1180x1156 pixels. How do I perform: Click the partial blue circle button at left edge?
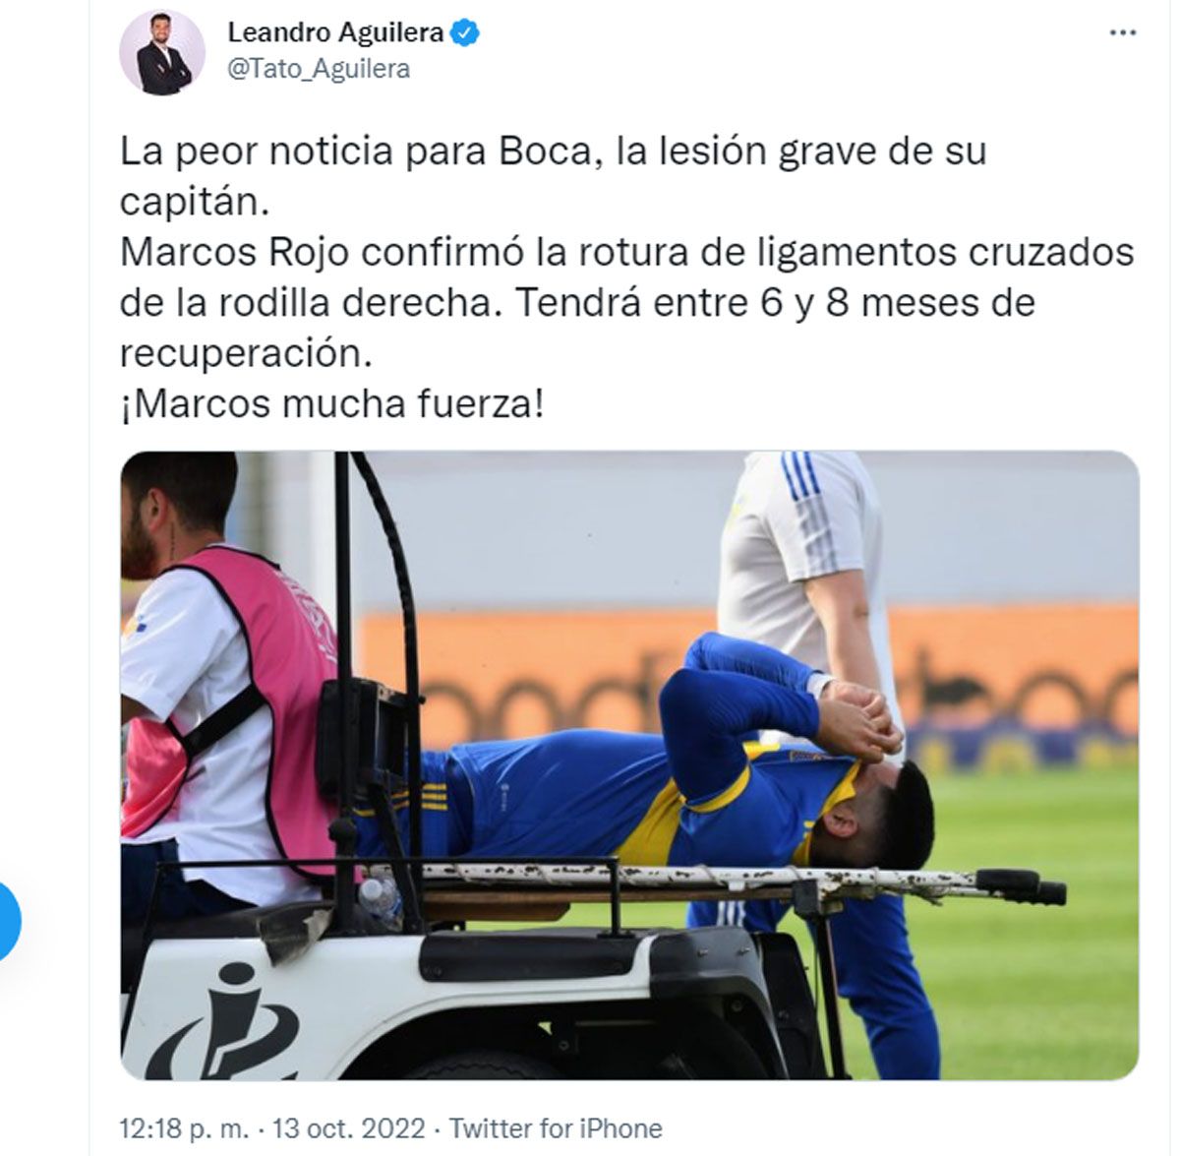point(10,921)
